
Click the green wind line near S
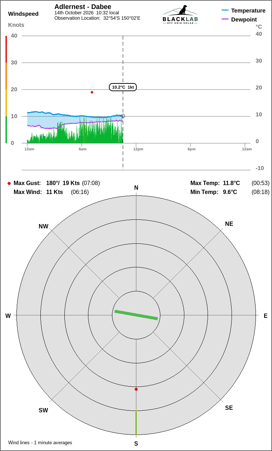(x=136, y=422)
